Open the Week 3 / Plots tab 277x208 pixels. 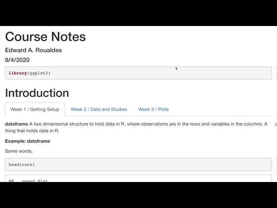click(153, 109)
